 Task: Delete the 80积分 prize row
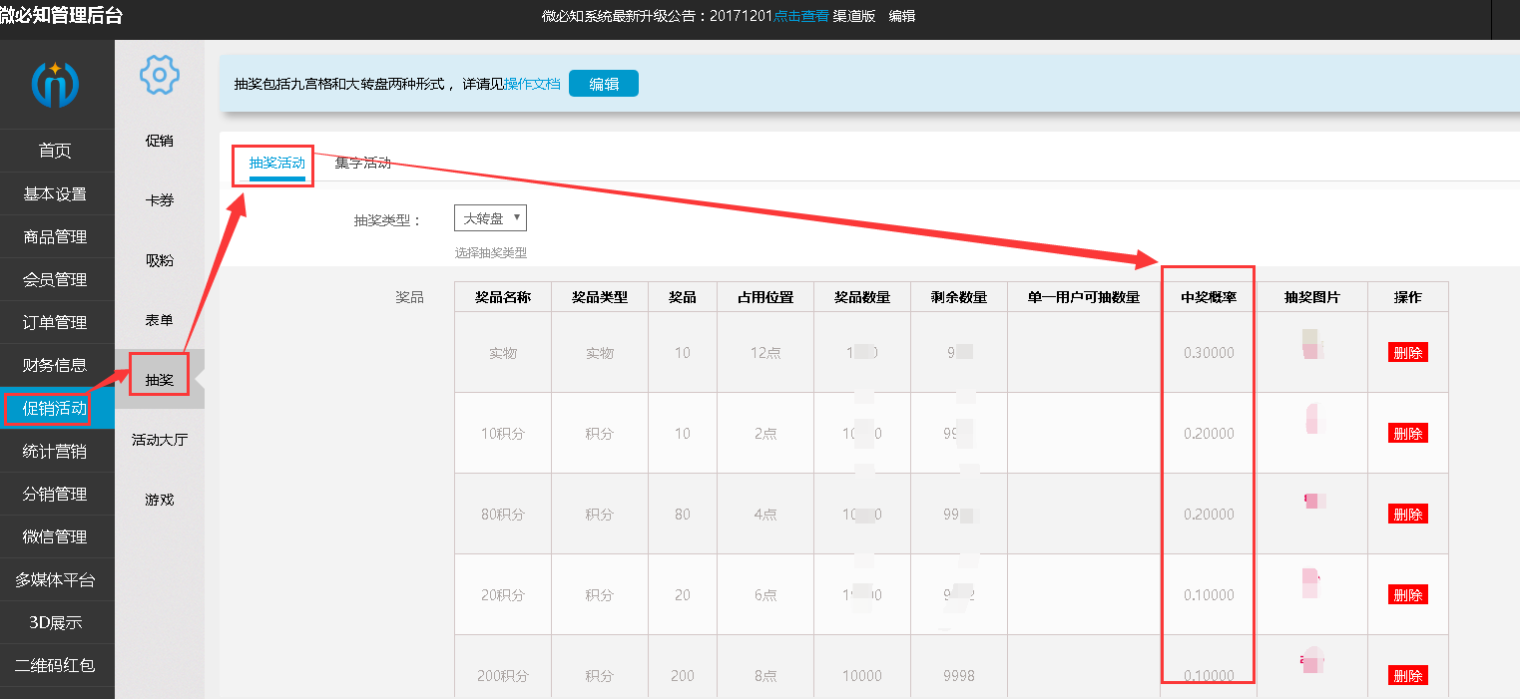coord(1407,514)
